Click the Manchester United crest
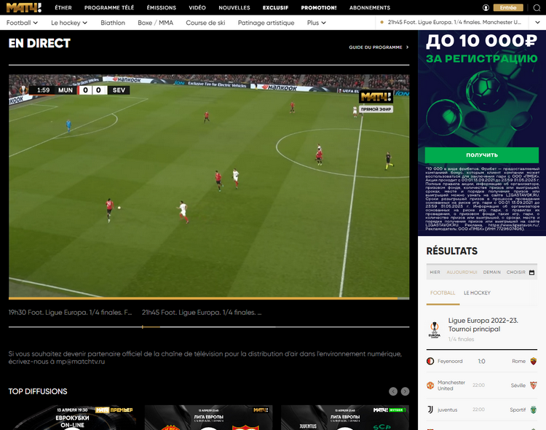Viewport: 546px width, 430px height. pyautogui.click(x=430, y=386)
